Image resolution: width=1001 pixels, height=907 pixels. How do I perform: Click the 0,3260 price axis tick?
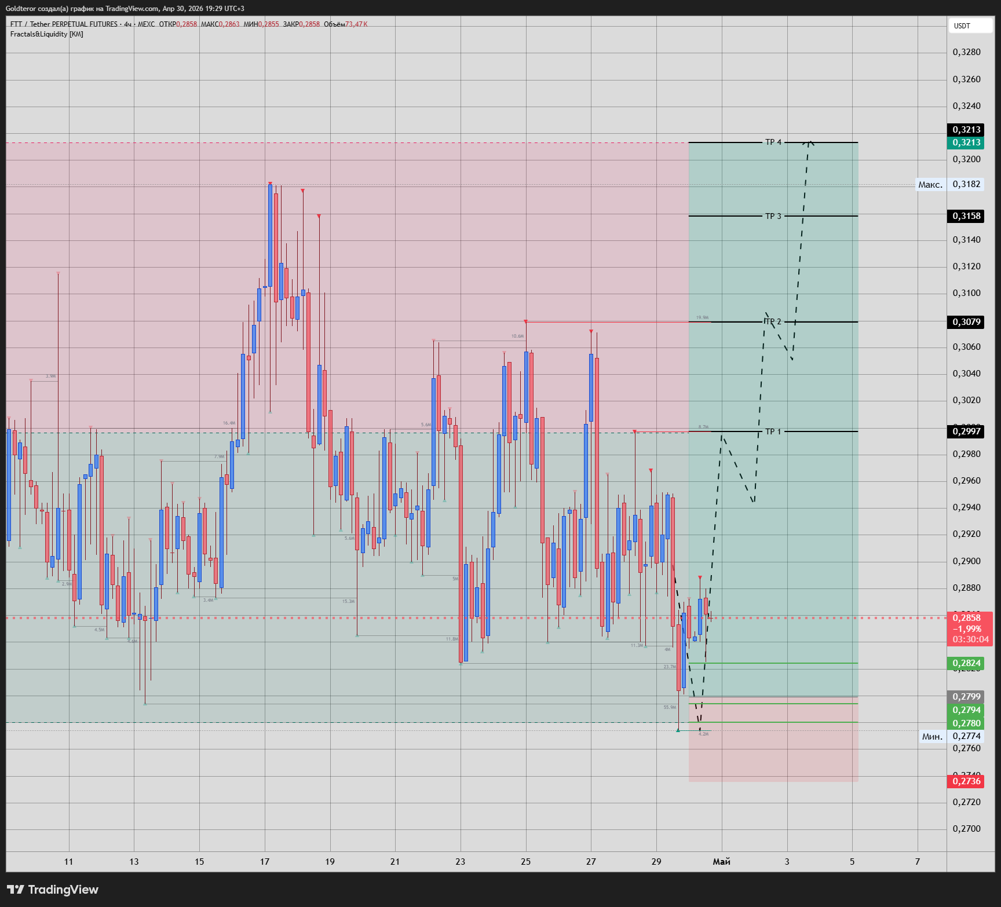click(x=967, y=79)
